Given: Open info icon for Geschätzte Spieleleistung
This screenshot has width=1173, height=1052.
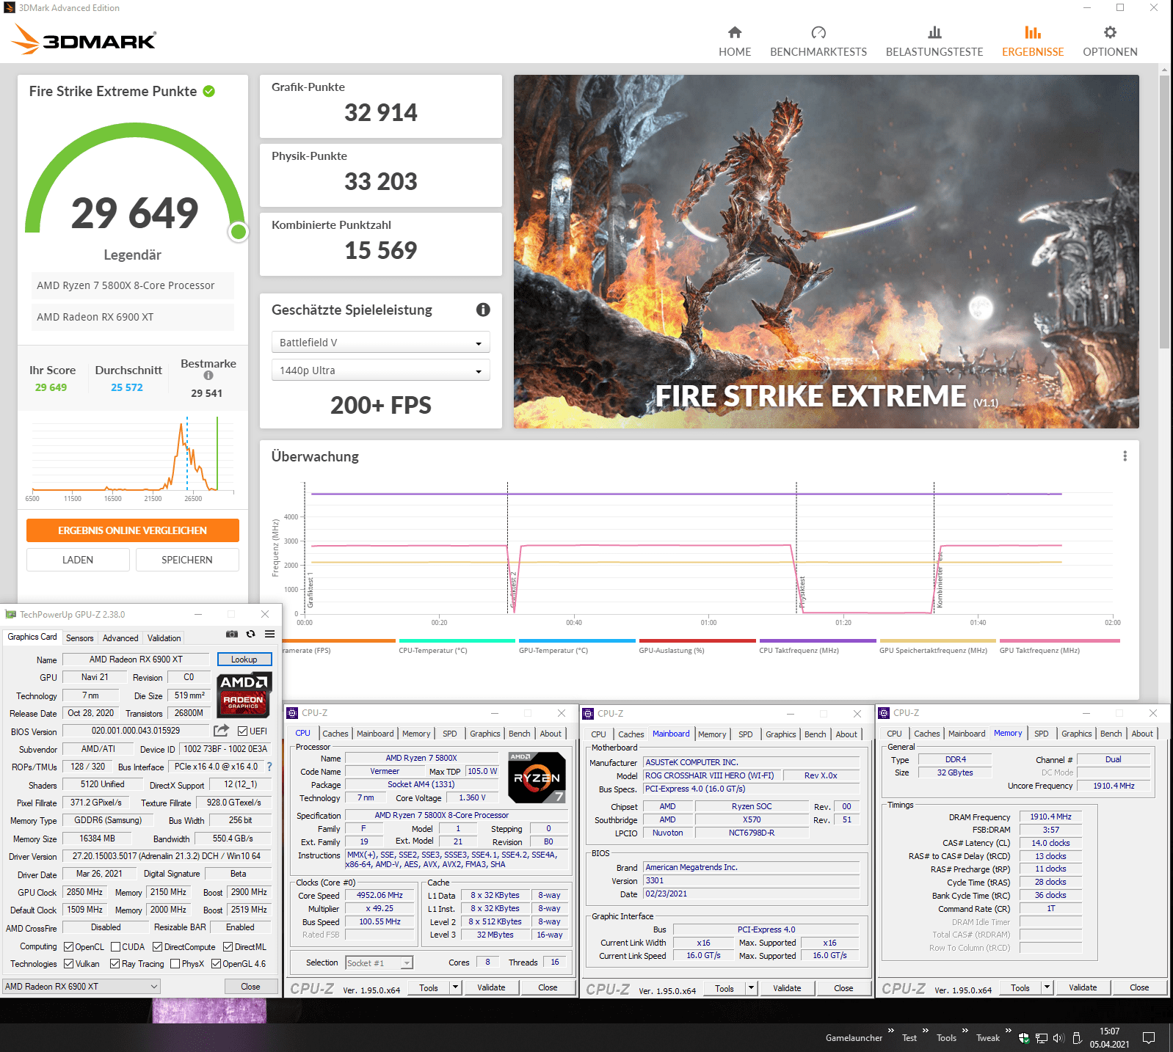Looking at the screenshot, I should [483, 310].
